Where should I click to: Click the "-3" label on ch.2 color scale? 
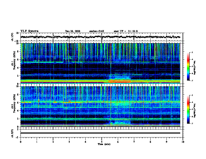[x=192, y=95]
